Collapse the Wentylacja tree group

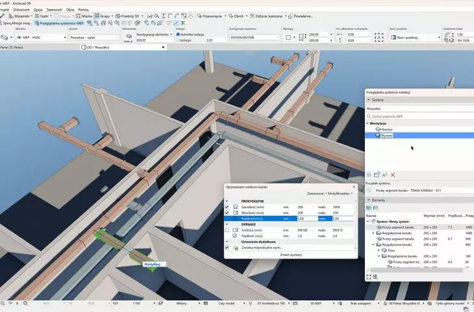(368, 123)
